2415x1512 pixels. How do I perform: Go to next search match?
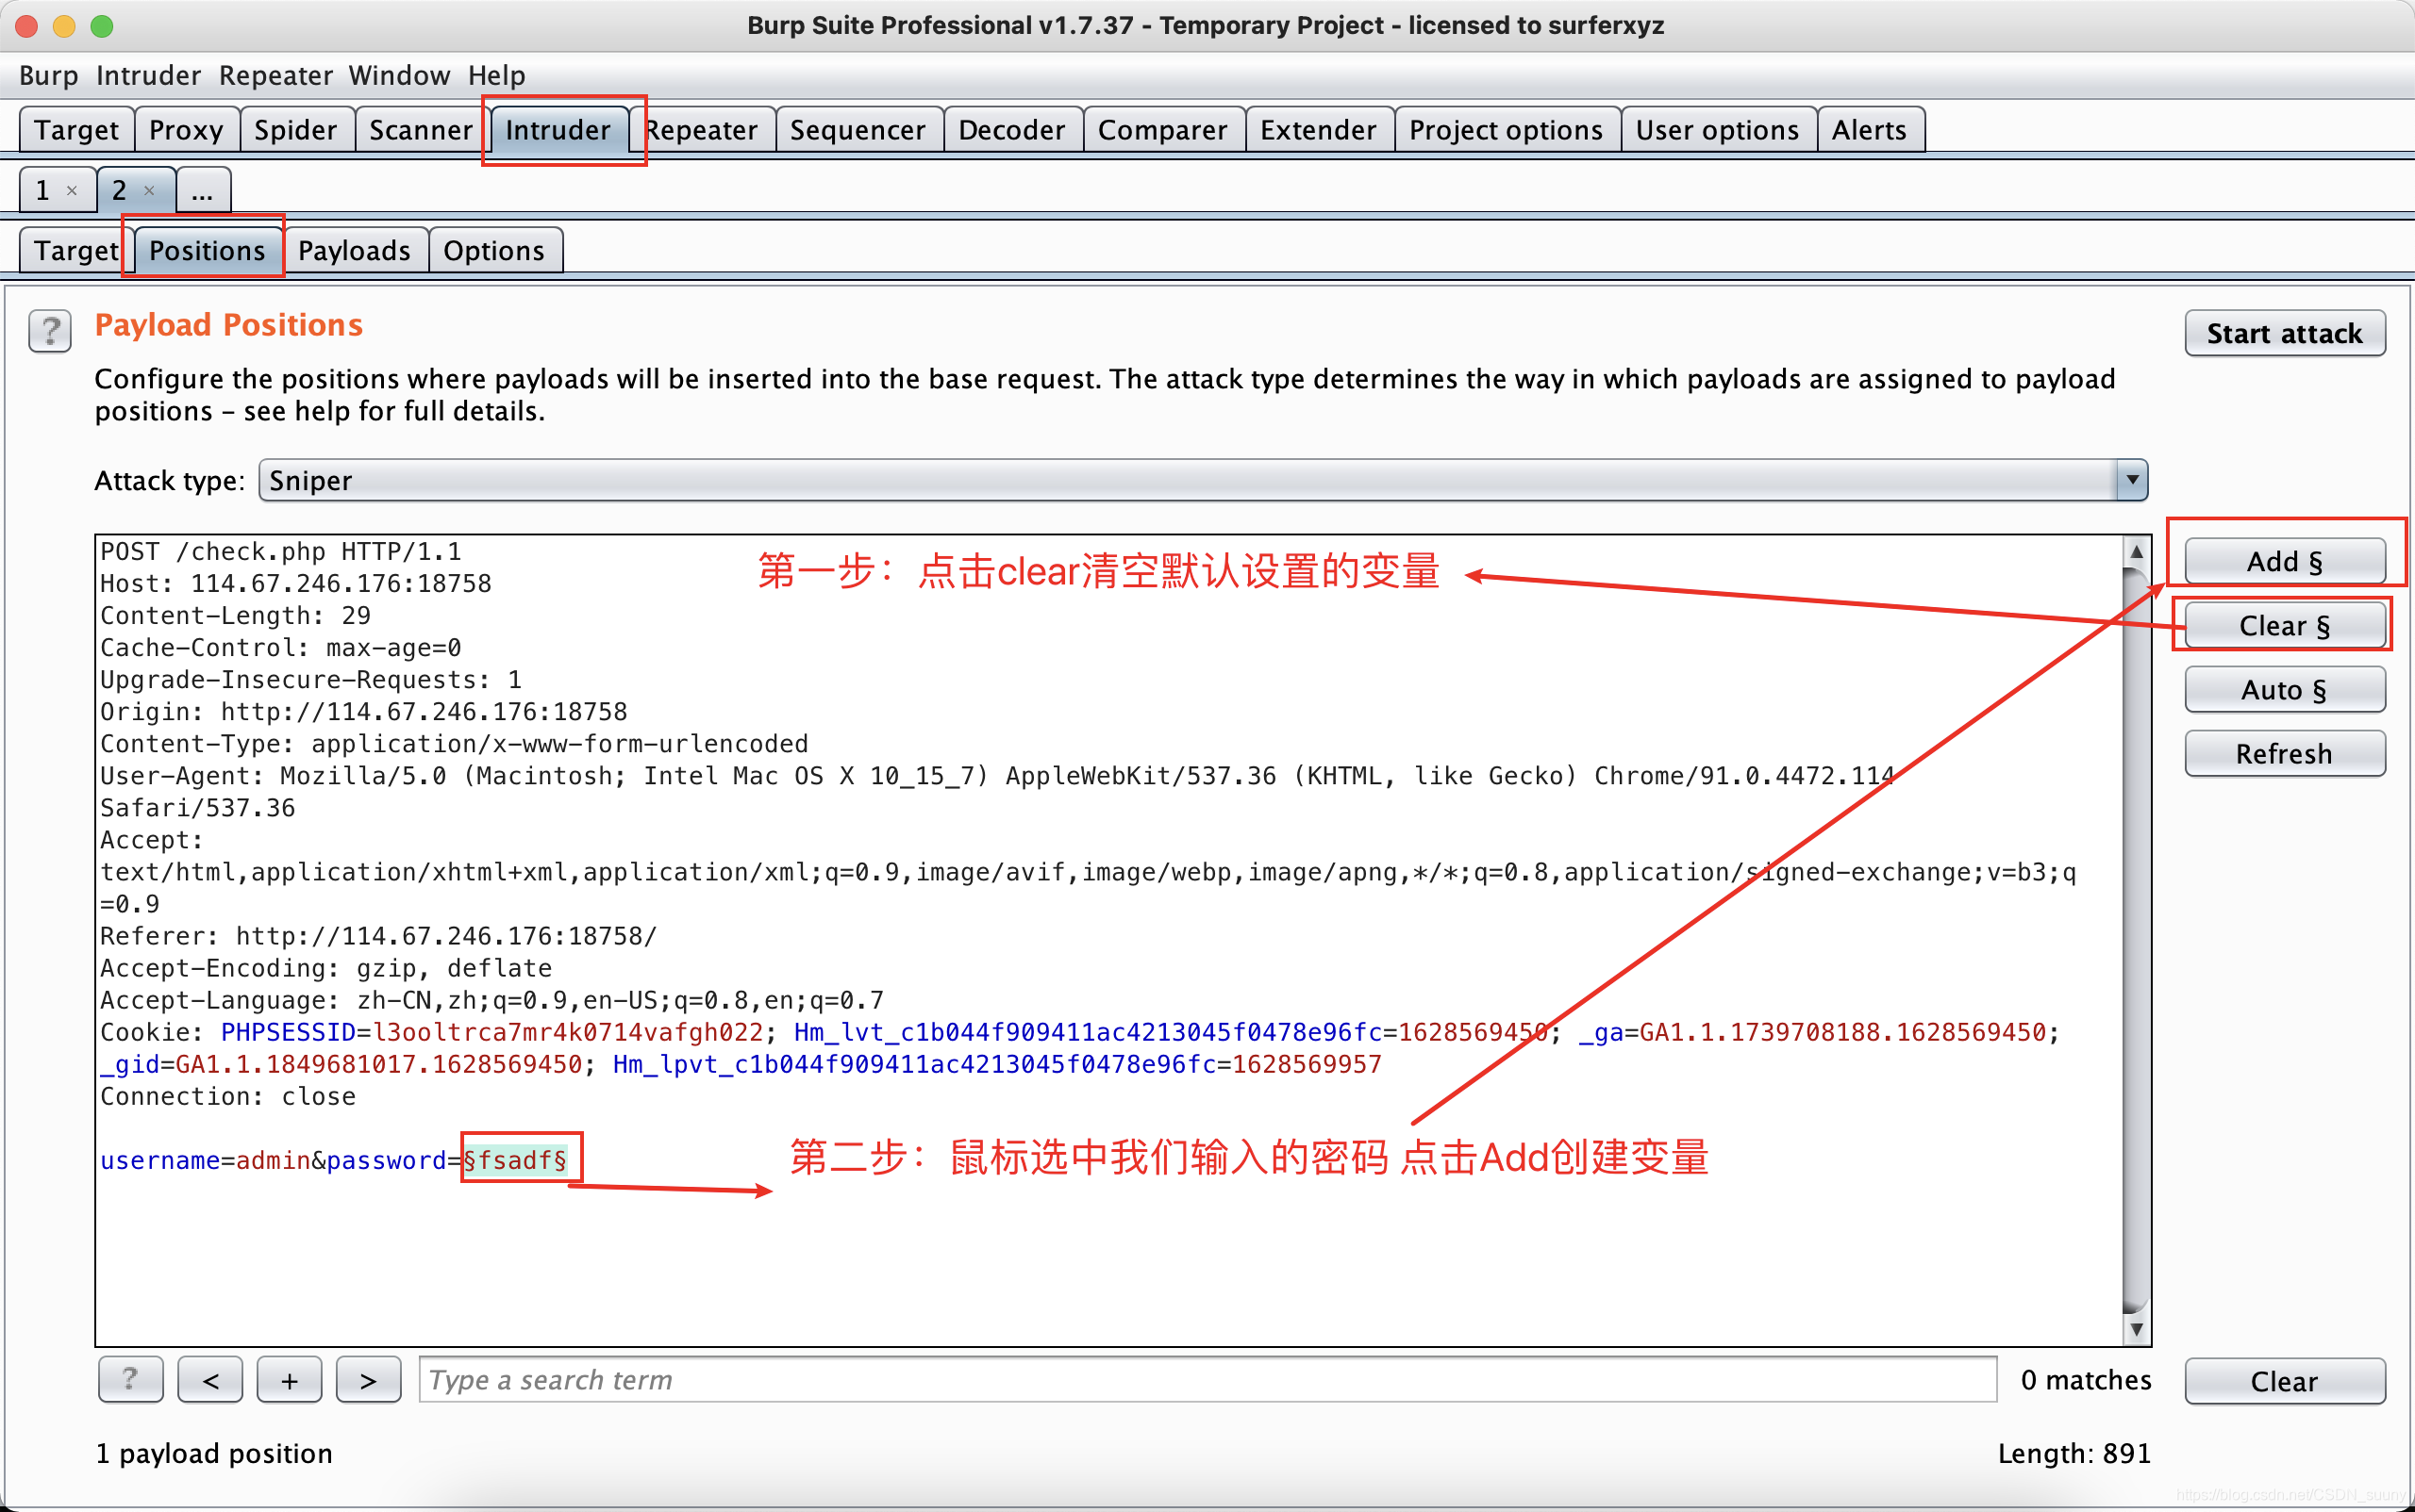(x=368, y=1380)
